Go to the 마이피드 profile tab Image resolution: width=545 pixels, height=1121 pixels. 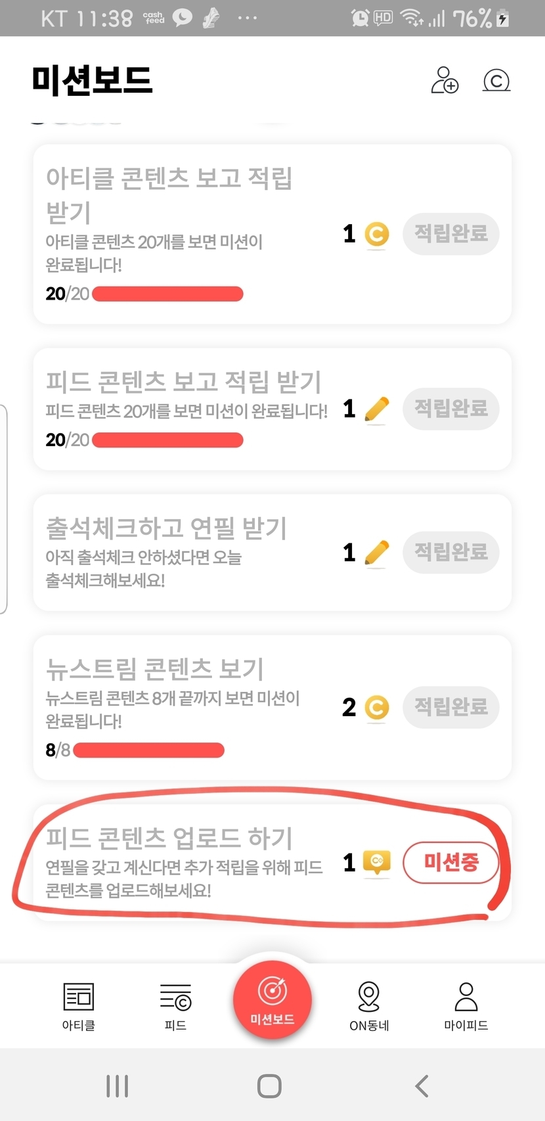[466, 1005]
